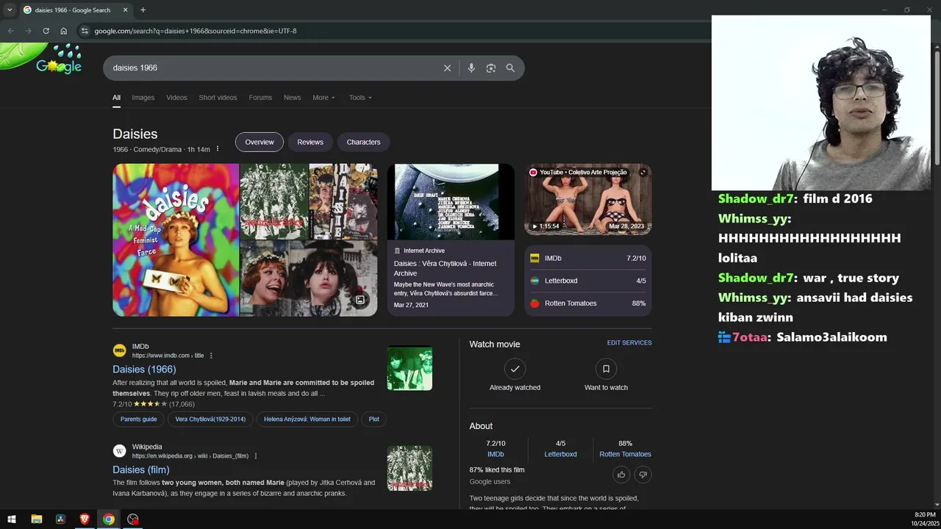941x529 pixels.
Task: Open Brave browser from taskbar
Action: pos(85,519)
